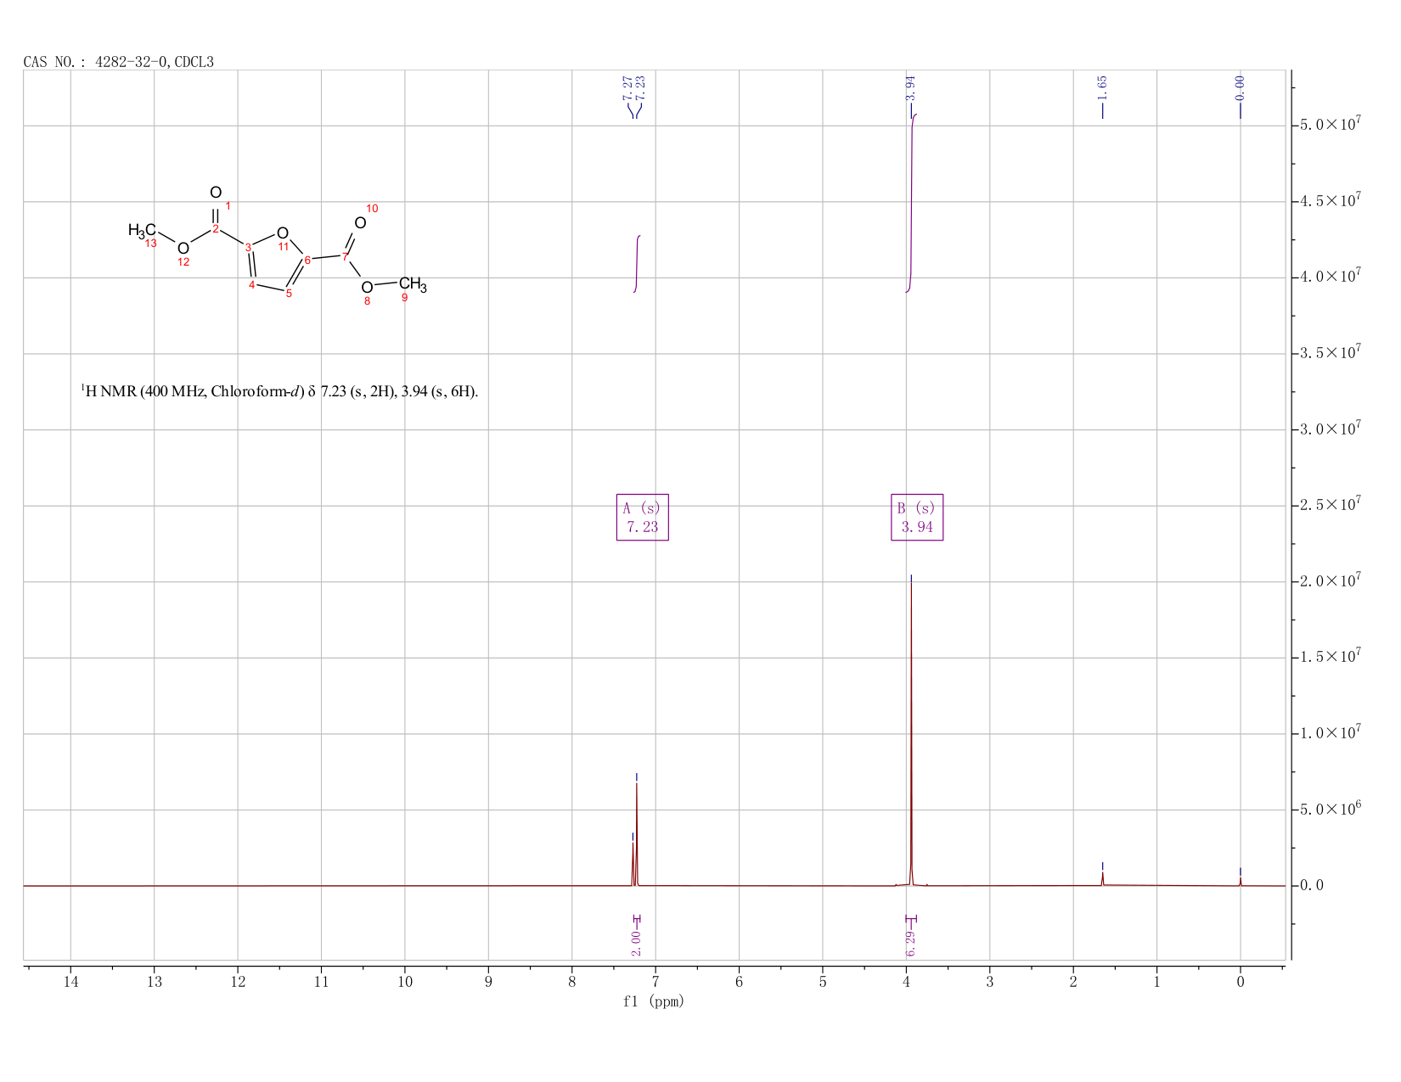Viewport: 1401px width, 1082px height.
Task: Click the aromatic peak near 7.23 ppm
Action: pyautogui.click(x=636, y=836)
